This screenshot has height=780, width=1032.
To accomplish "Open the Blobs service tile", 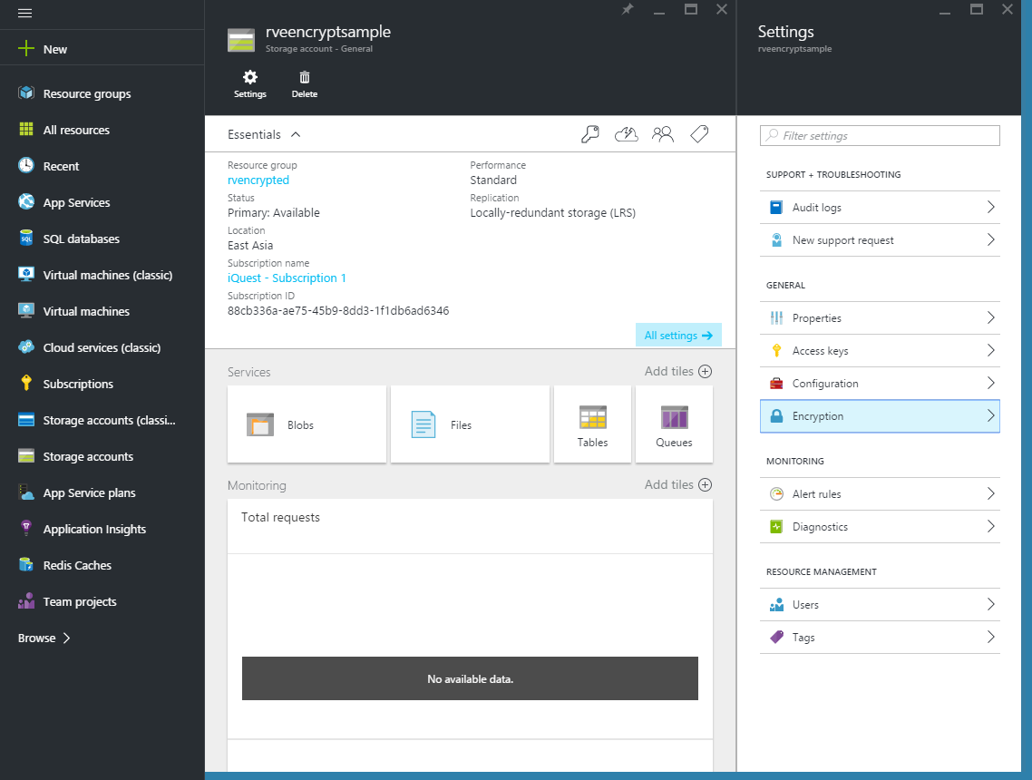I will point(307,424).
